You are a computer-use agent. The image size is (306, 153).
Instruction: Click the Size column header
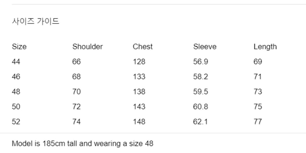click(x=19, y=47)
